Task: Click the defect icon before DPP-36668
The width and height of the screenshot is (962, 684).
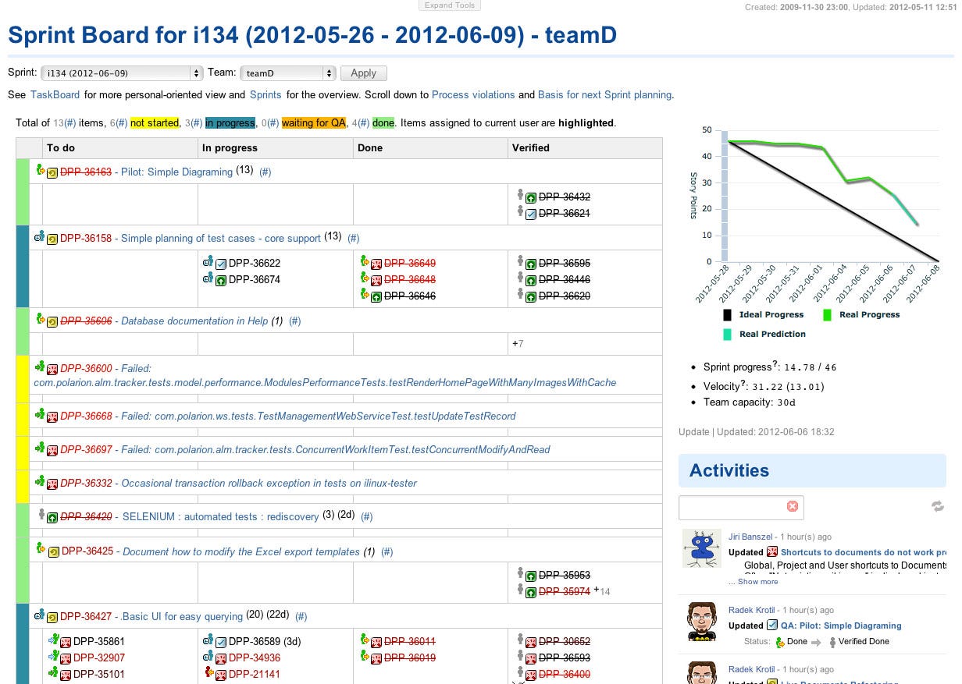Action: coord(52,416)
